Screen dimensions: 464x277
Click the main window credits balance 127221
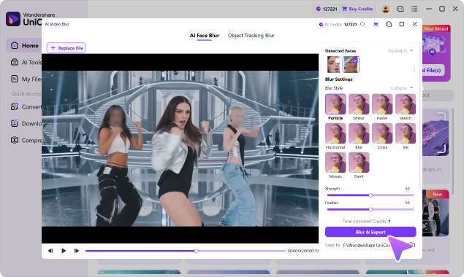(x=327, y=9)
